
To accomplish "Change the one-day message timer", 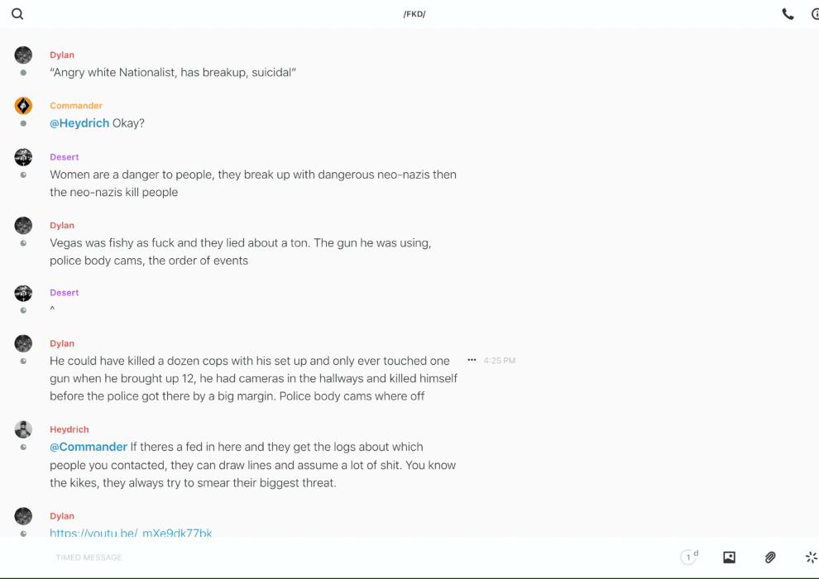I will (689, 557).
